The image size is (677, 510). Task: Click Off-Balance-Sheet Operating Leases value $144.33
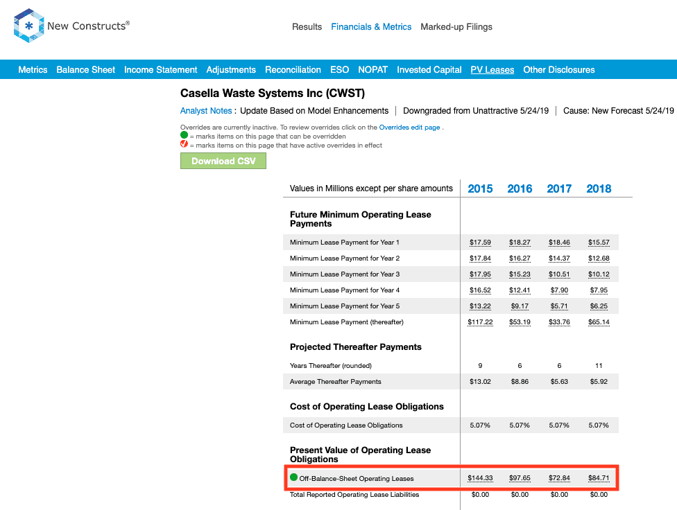(480, 478)
